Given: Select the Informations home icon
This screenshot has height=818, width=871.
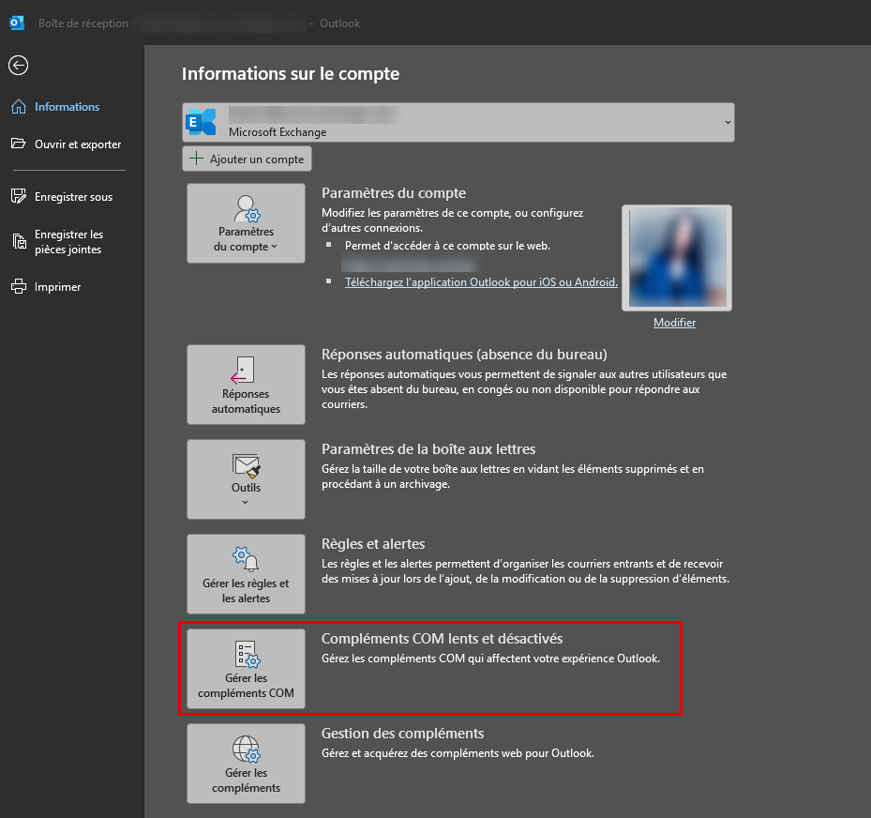Looking at the screenshot, I should (x=19, y=107).
